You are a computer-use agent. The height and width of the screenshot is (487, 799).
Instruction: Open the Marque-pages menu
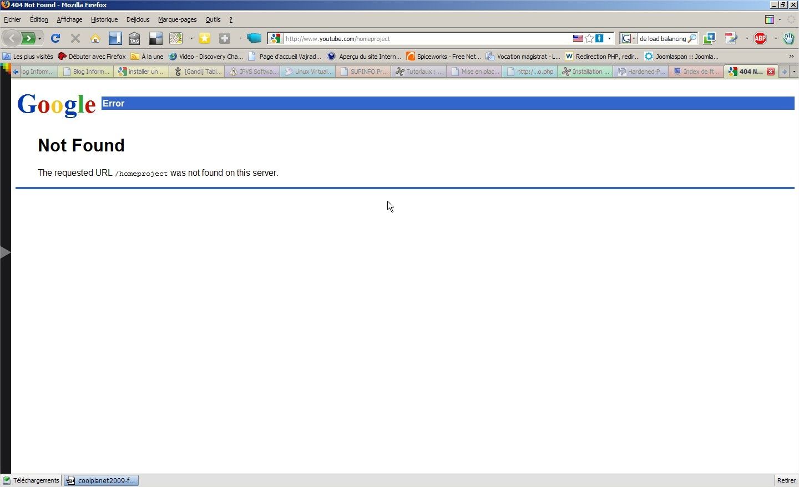click(177, 19)
